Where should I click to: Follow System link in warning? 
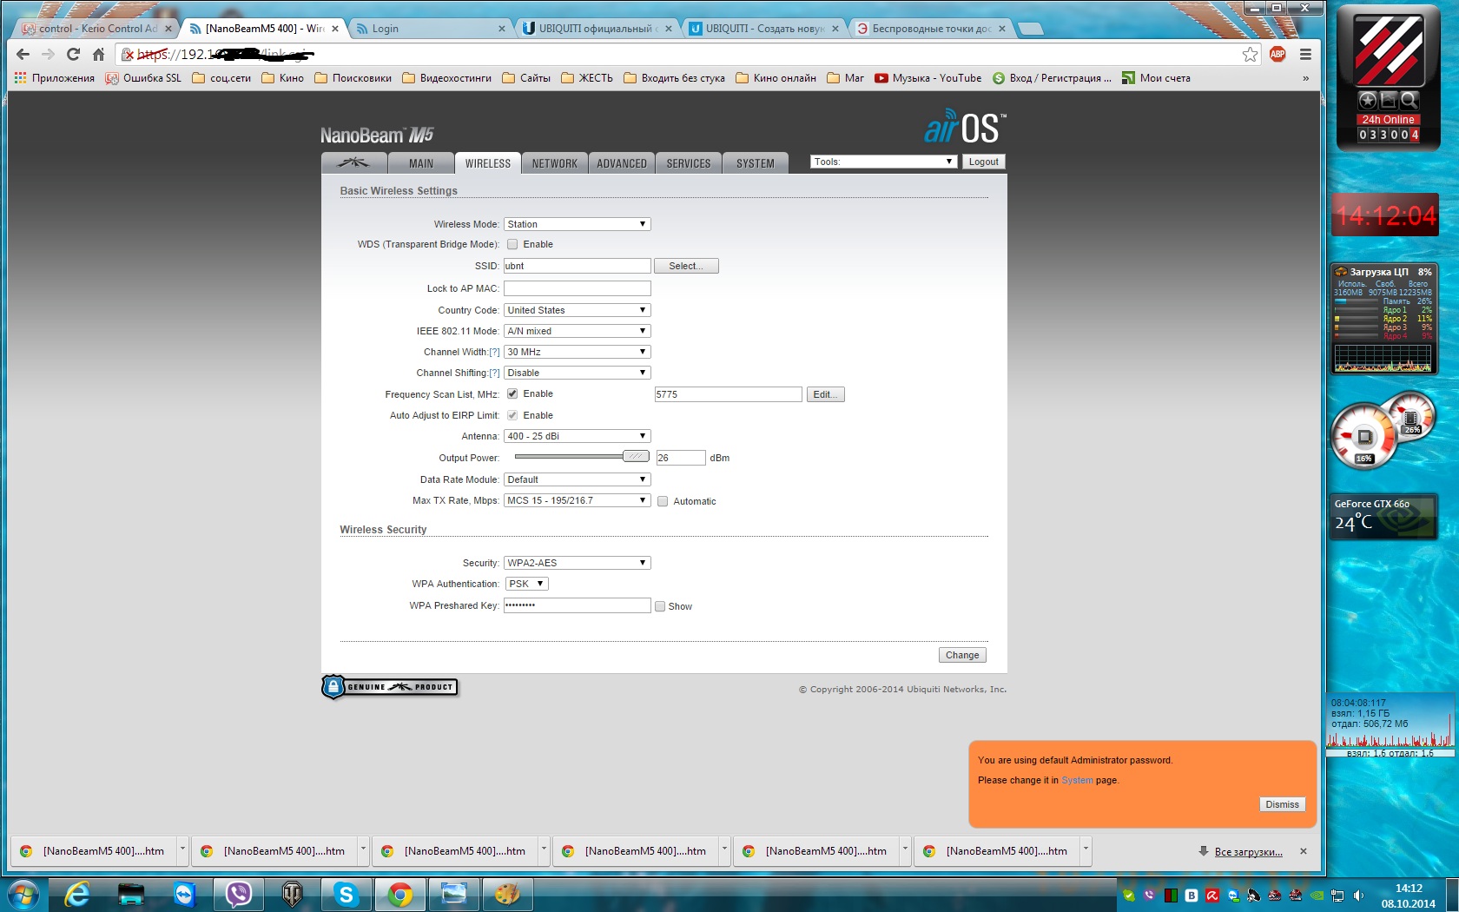pos(1077,780)
